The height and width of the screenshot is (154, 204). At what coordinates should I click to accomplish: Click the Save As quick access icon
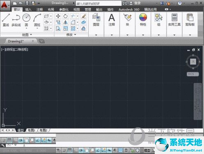(33, 3)
